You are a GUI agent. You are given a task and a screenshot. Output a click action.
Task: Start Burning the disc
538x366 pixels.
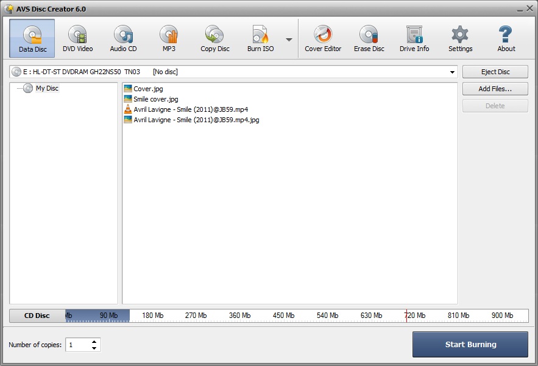click(x=470, y=344)
